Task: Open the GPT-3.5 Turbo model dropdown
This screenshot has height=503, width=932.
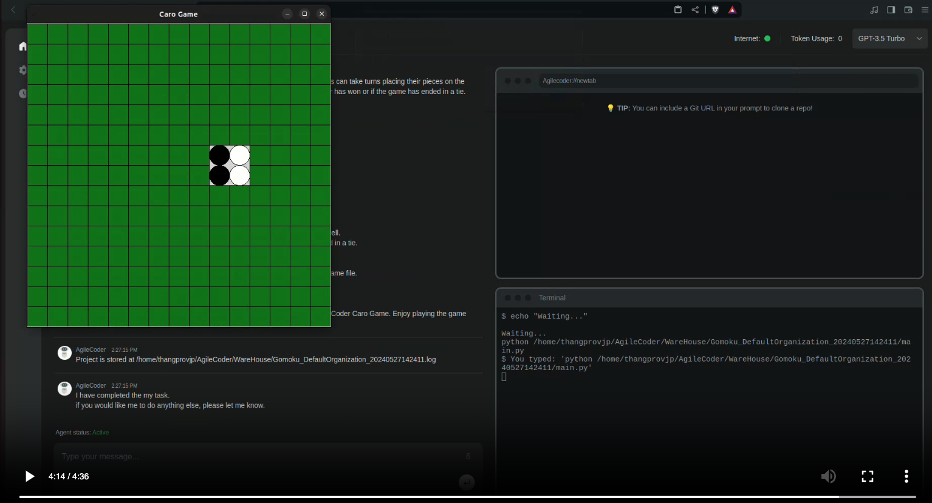Action: click(889, 38)
